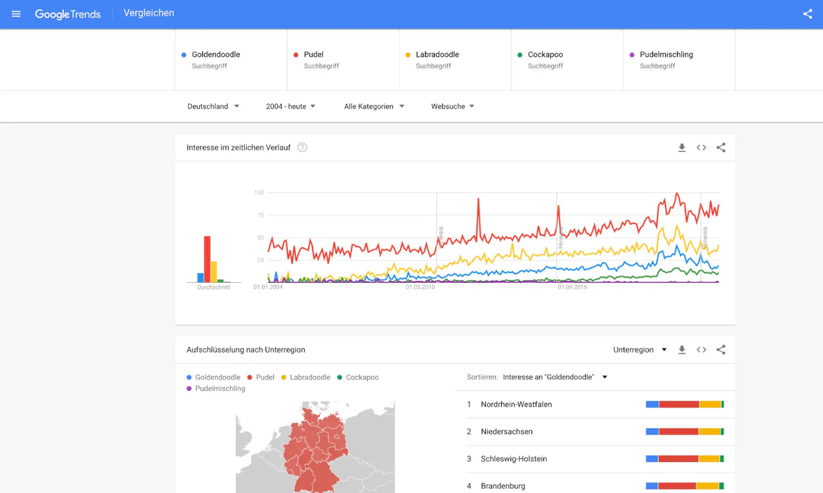823x493 pixels.
Task: Open the hamburger main menu
Action: 16,14
